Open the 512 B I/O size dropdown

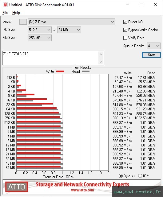coord(40,30)
